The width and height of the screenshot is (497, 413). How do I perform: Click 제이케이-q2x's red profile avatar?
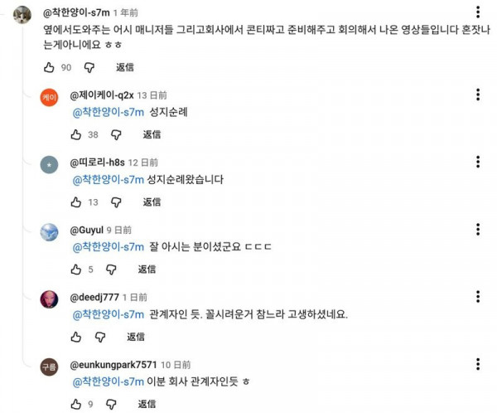[x=50, y=97]
